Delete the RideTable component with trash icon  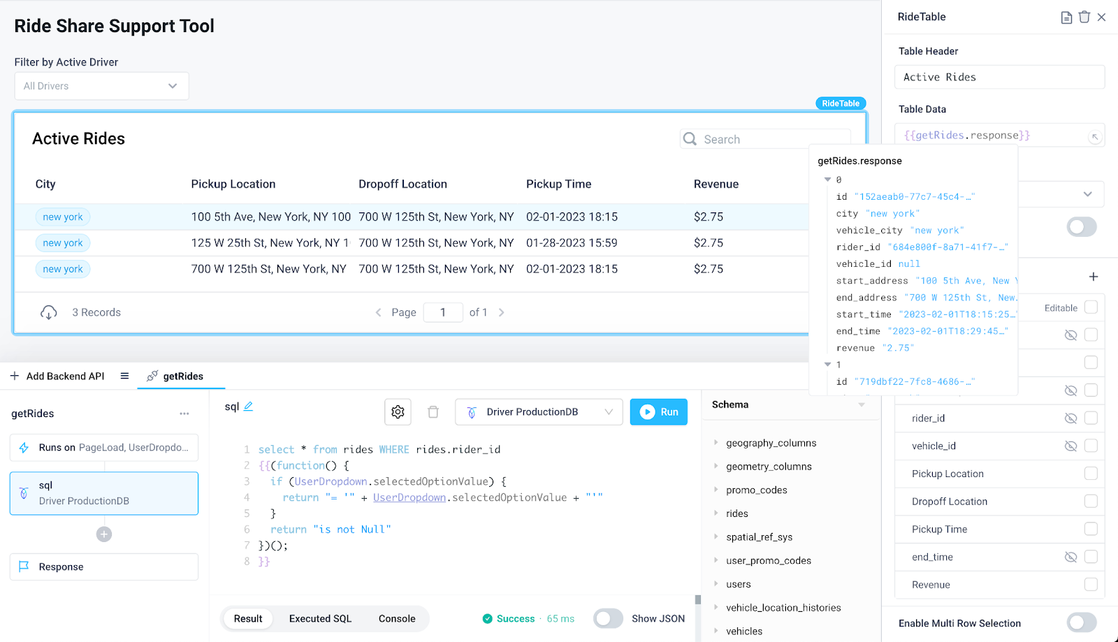coord(1084,17)
